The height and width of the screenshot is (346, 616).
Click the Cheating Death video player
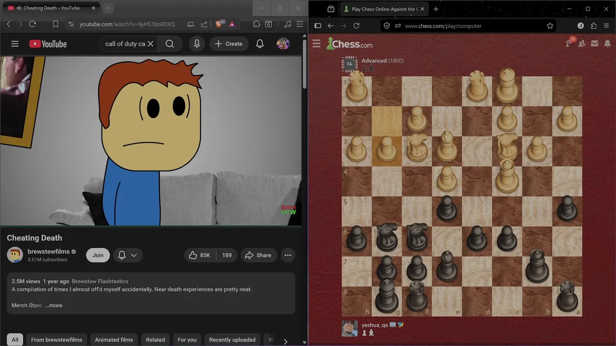[x=151, y=141]
